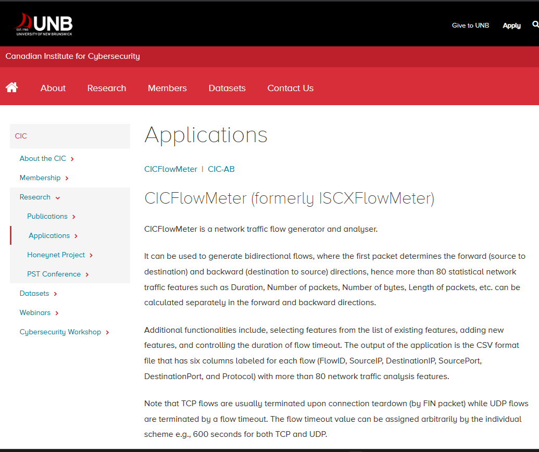Open Honeynet Project sidebar link
The height and width of the screenshot is (452, 539).
56,255
